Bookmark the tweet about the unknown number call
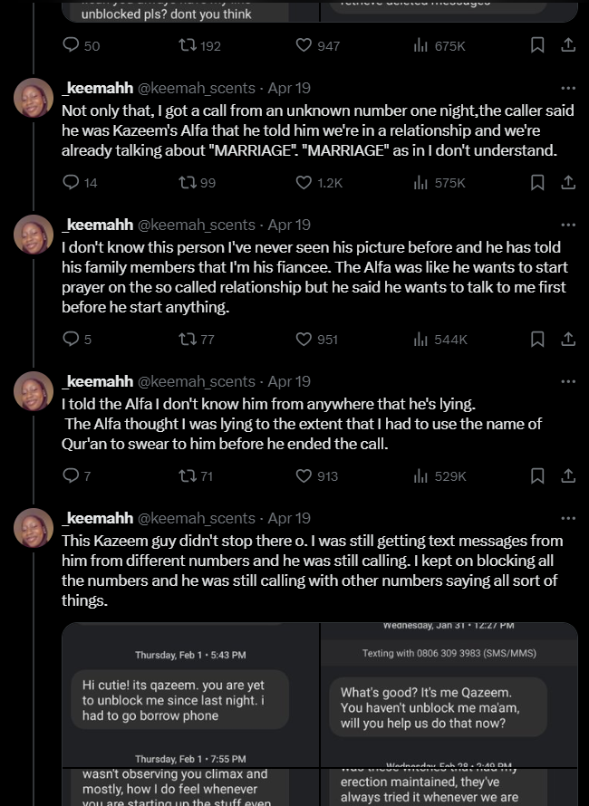Viewport: 589px width, 806px height. point(537,183)
